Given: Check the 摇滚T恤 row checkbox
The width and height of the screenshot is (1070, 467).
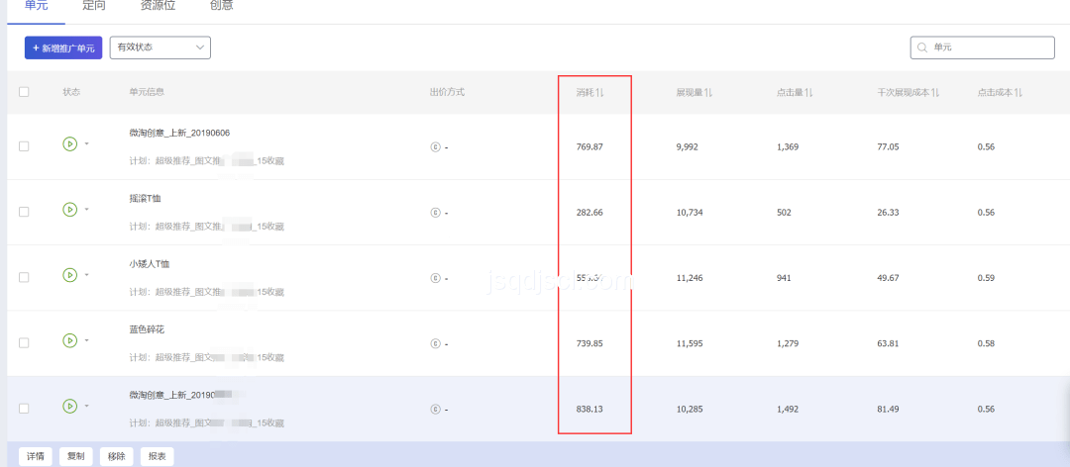Looking at the screenshot, I should [x=24, y=212].
